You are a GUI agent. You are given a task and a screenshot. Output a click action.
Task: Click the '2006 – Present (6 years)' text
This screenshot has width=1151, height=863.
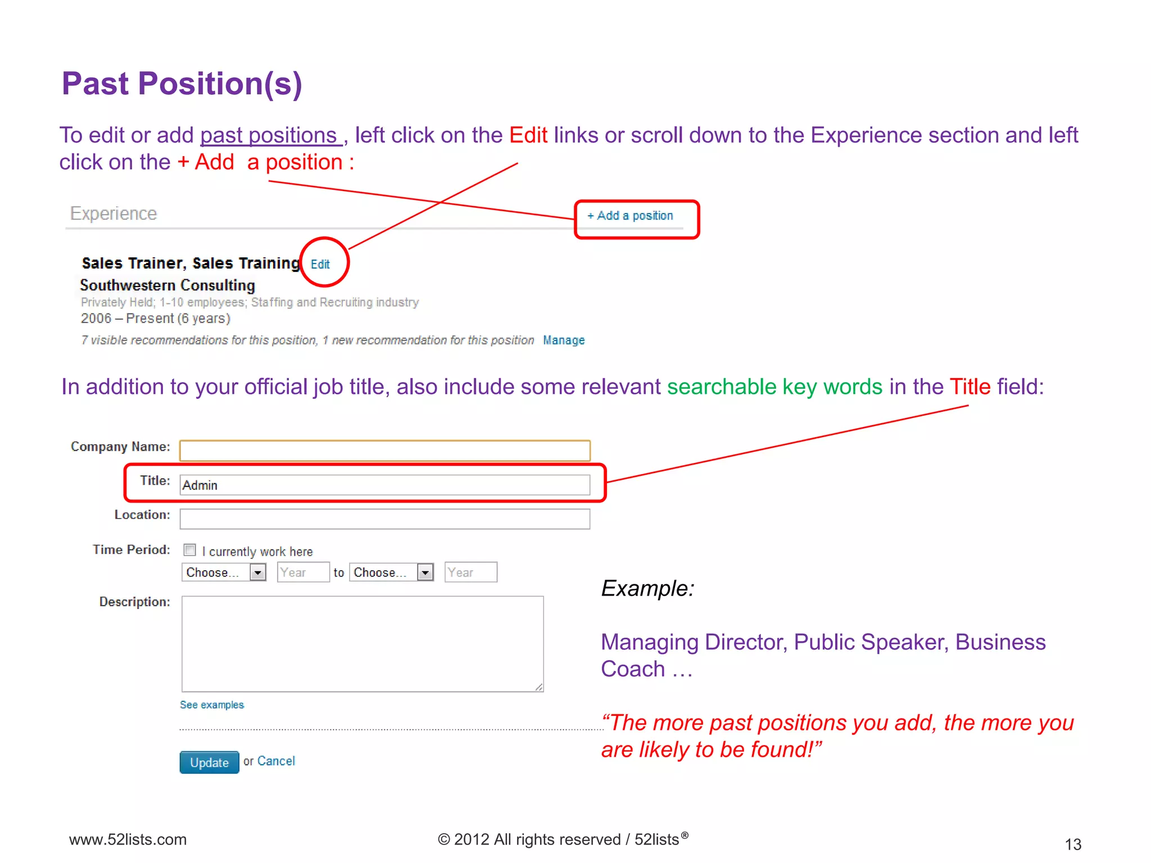point(156,319)
